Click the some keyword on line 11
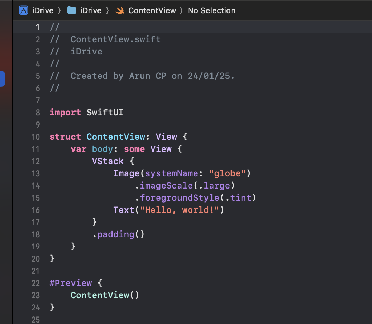The width and height of the screenshot is (372, 324). (134, 149)
